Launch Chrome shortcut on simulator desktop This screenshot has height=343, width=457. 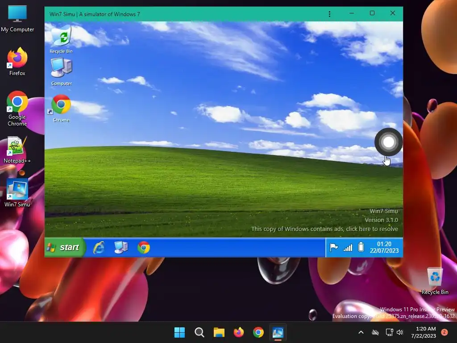tap(61, 108)
